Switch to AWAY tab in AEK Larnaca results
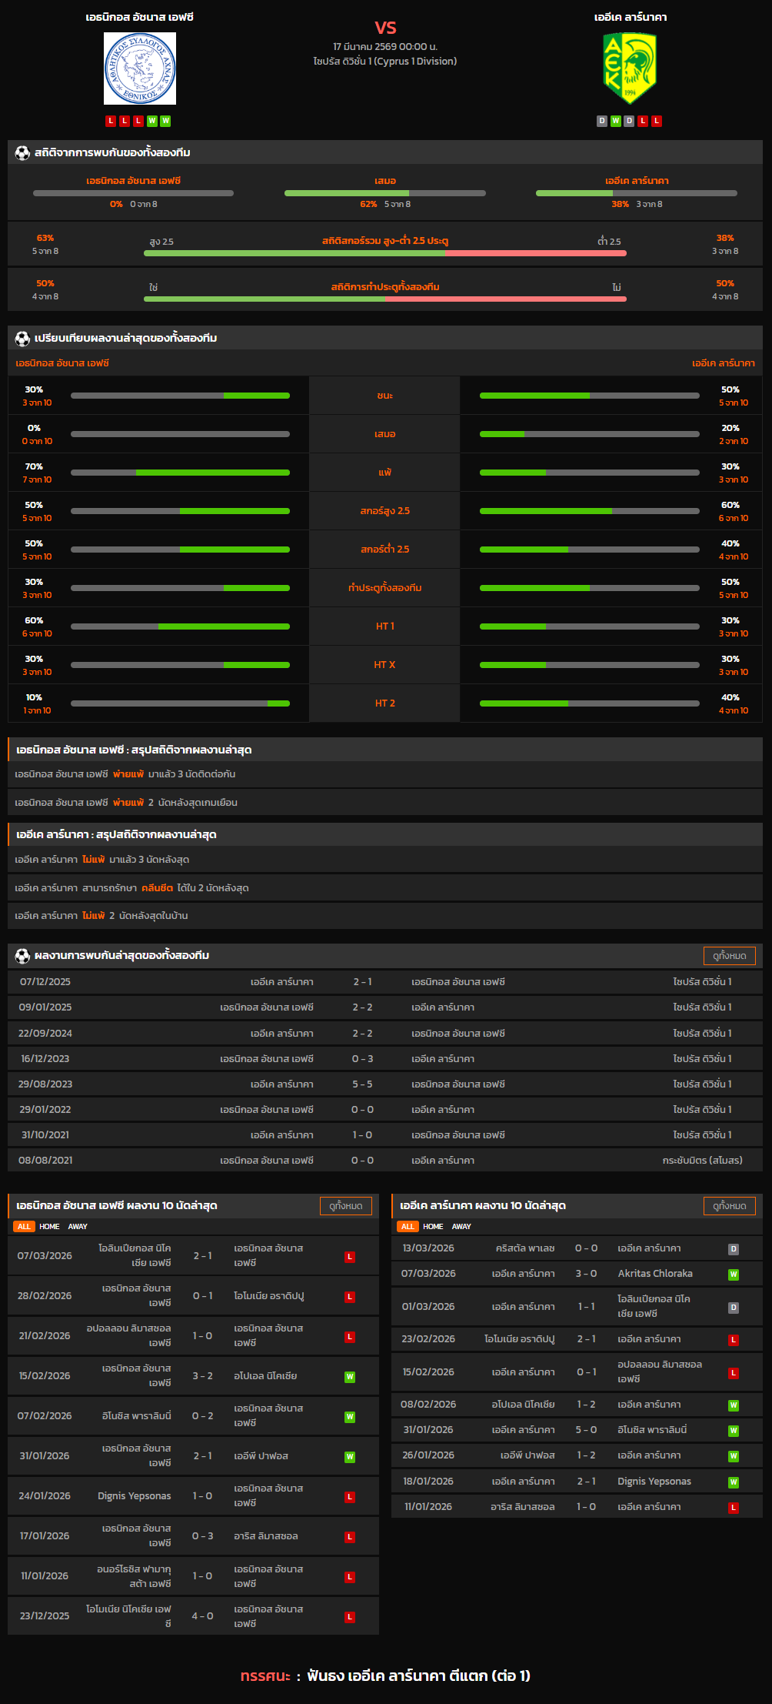 click(x=461, y=1227)
